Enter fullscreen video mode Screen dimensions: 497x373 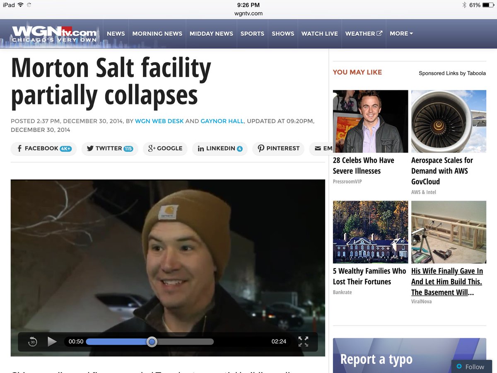(x=303, y=342)
